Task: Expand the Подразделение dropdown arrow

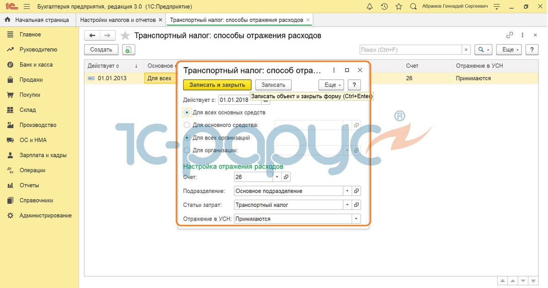Action: 348,191
